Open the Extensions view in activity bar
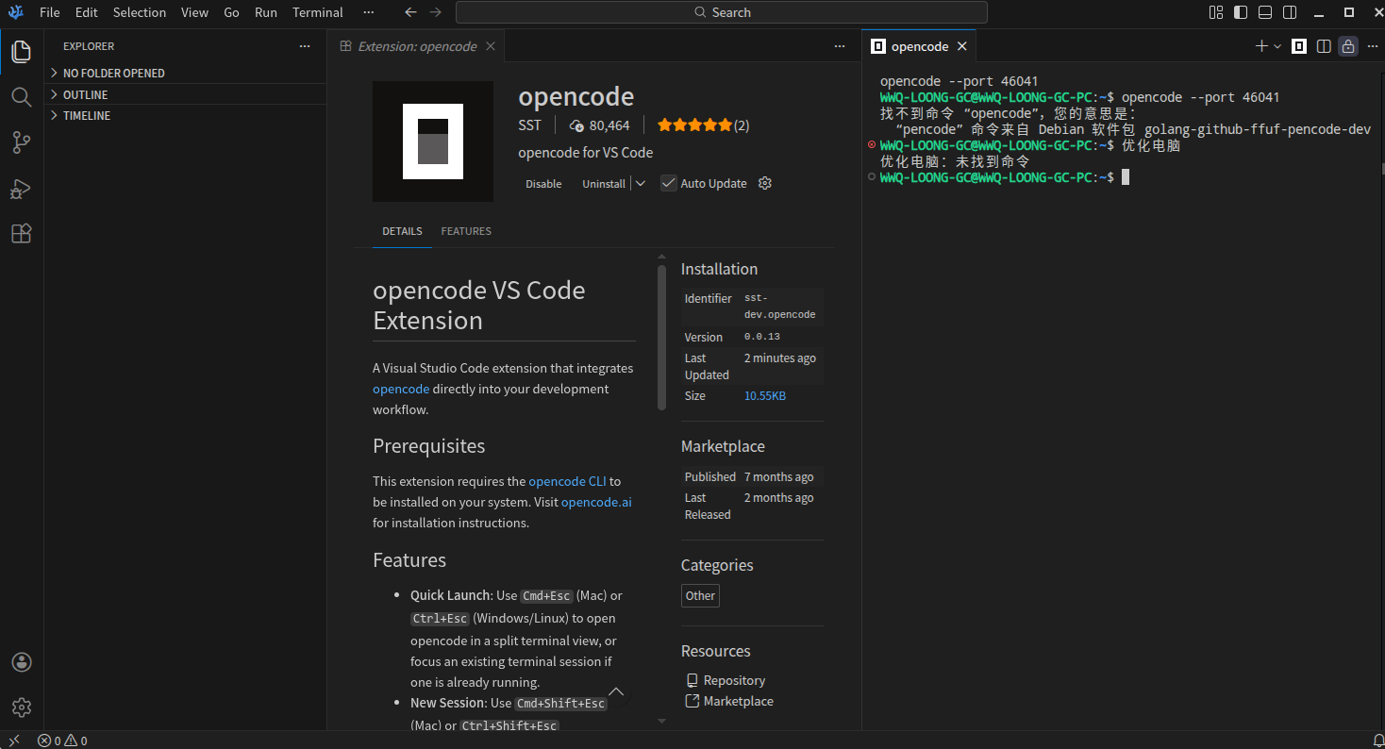This screenshot has width=1385, height=749. 21,234
